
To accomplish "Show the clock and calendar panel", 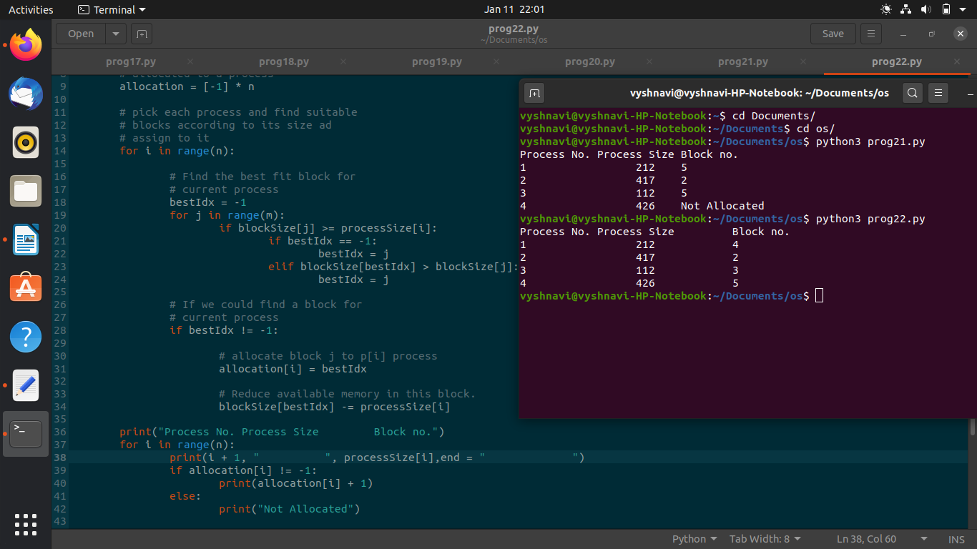I will (514, 9).
